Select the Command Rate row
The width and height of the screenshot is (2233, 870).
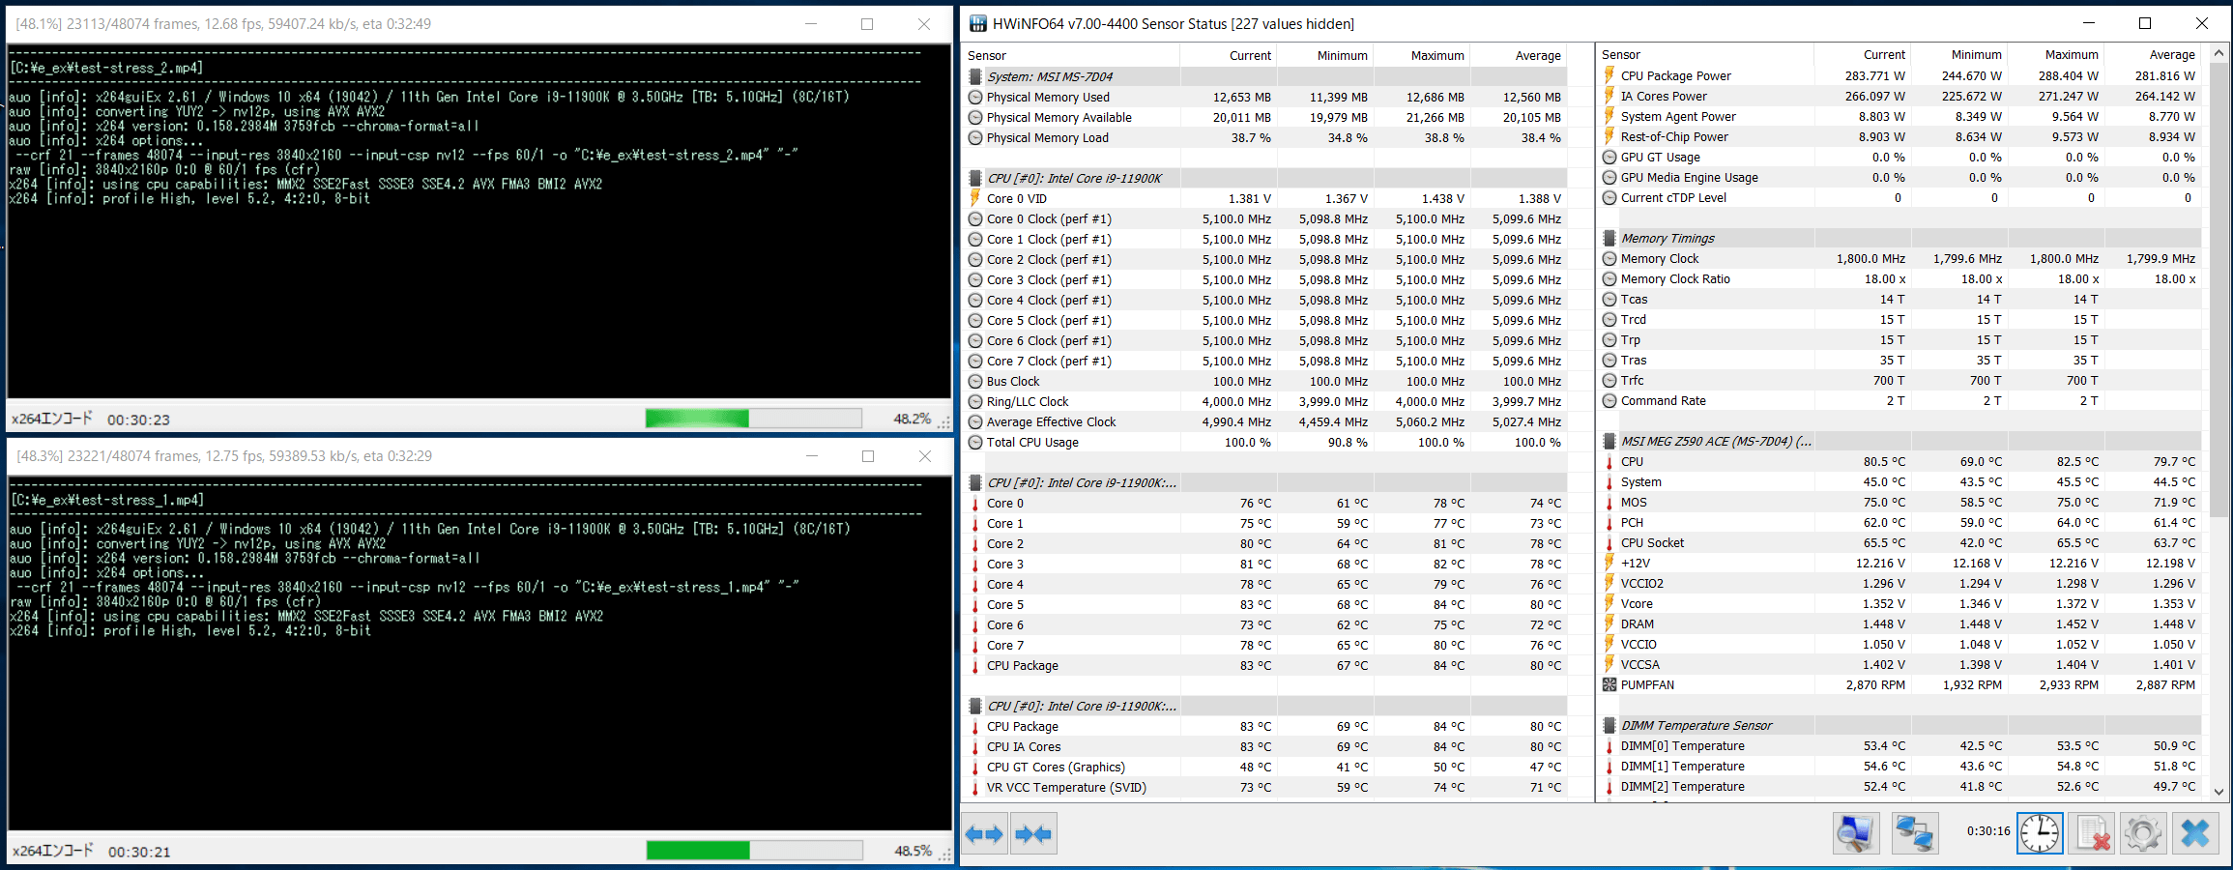click(x=1899, y=400)
